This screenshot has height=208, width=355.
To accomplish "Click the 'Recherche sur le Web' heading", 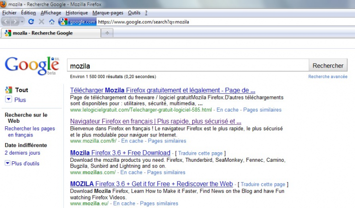I will pos(26,118).
